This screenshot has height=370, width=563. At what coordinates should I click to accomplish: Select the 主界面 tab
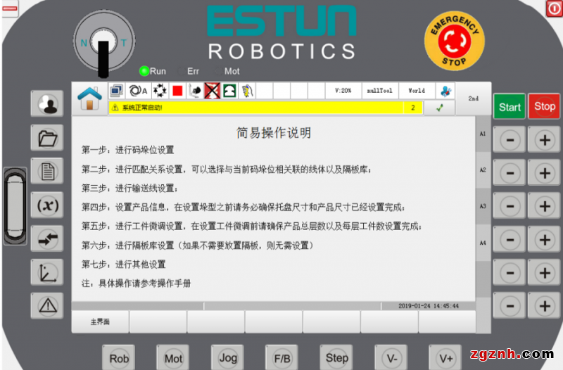pyautogui.click(x=100, y=322)
